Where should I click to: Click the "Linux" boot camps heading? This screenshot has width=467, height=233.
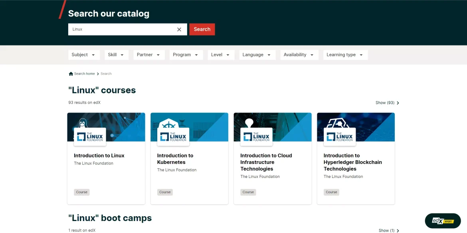110,218
